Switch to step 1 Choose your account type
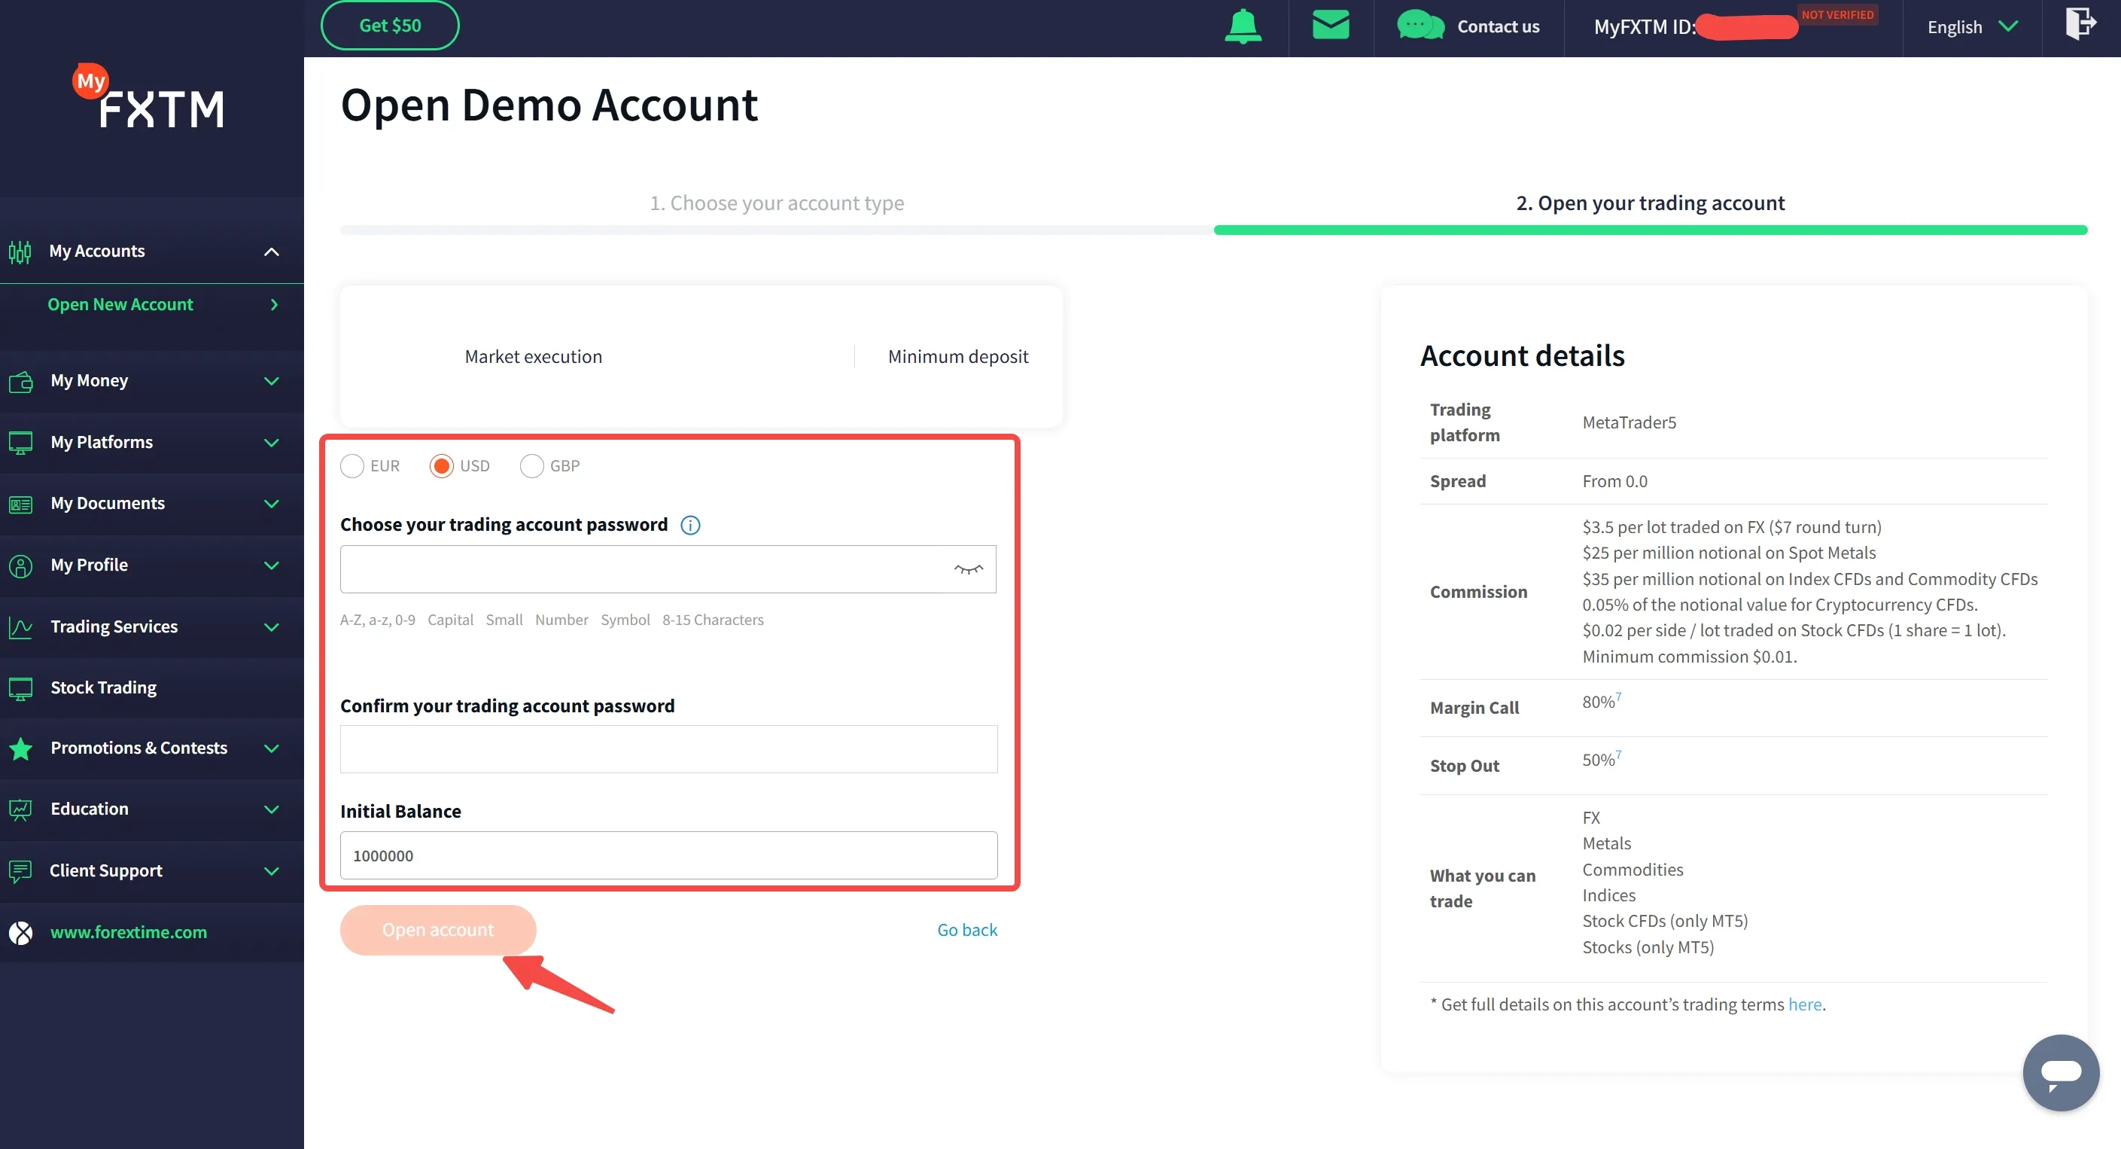The width and height of the screenshot is (2121, 1149). [777, 203]
